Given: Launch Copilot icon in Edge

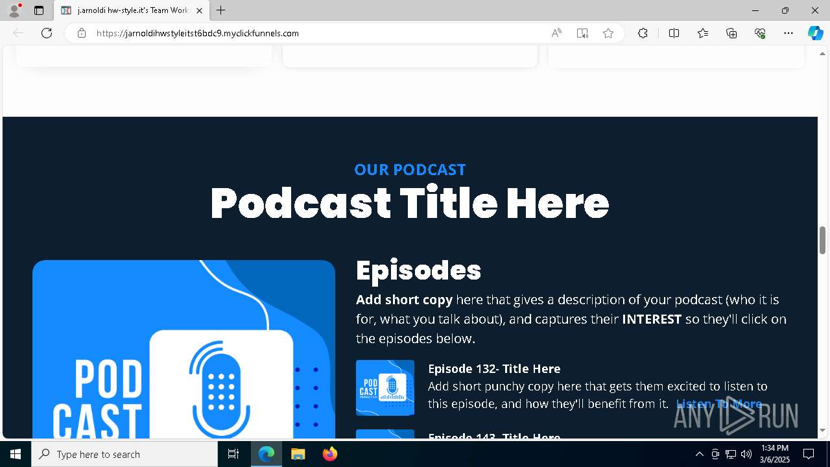Looking at the screenshot, I should click(x=815, y=33).
